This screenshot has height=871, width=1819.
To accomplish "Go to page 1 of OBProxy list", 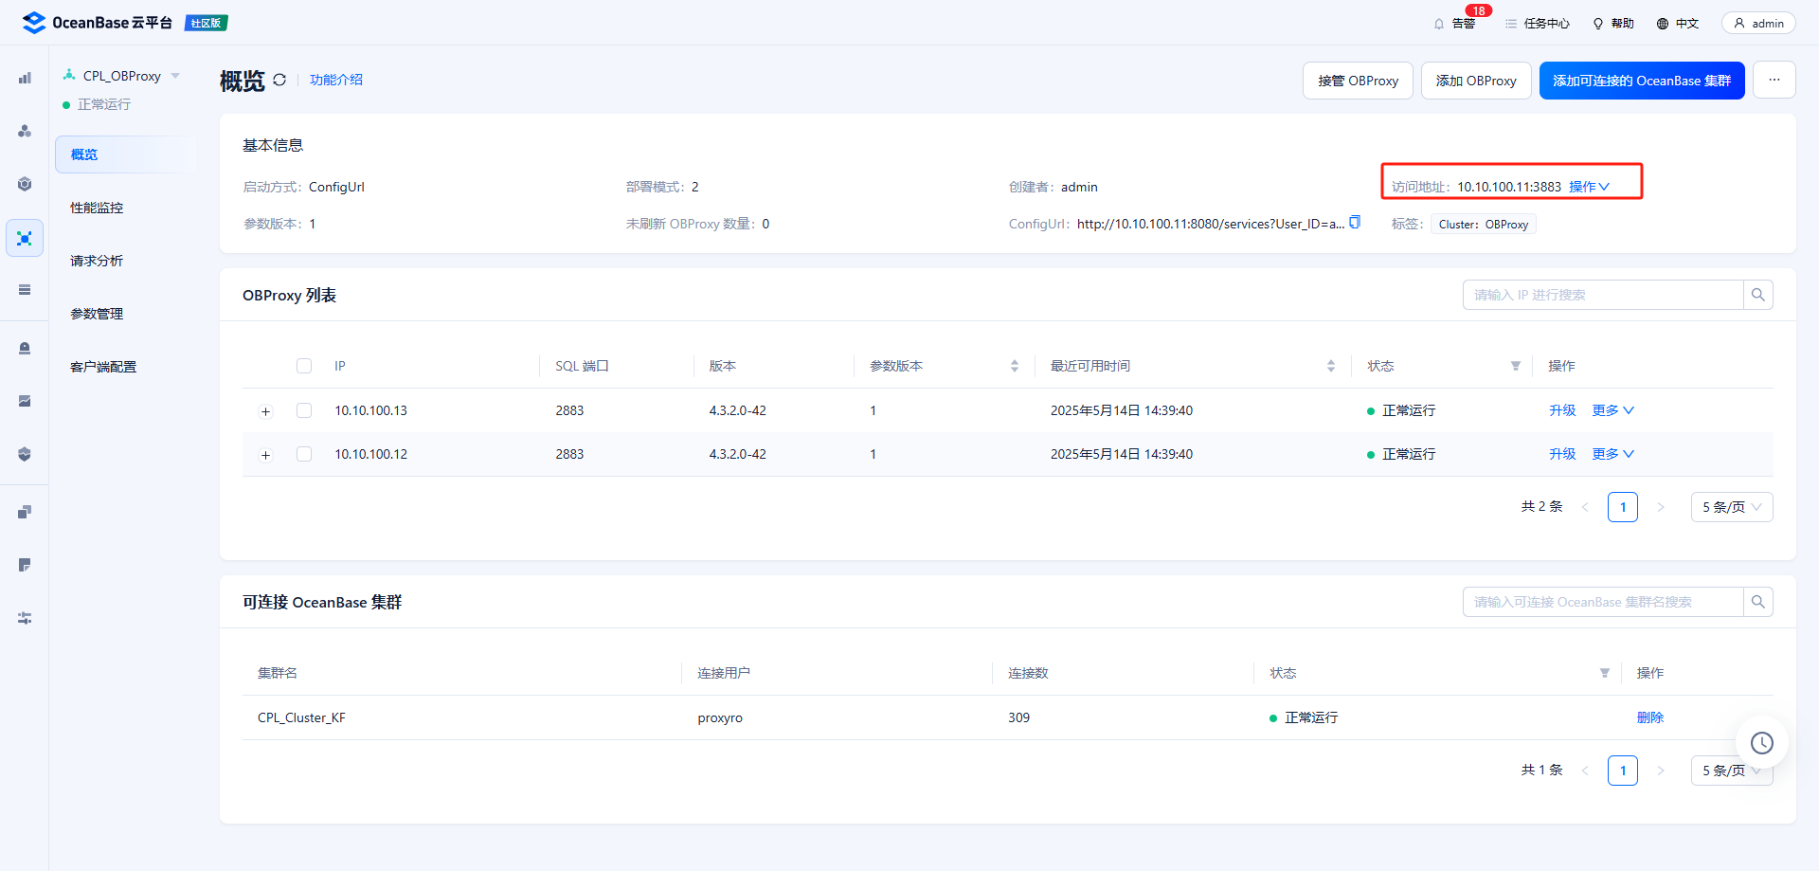I will (1622, 507).
